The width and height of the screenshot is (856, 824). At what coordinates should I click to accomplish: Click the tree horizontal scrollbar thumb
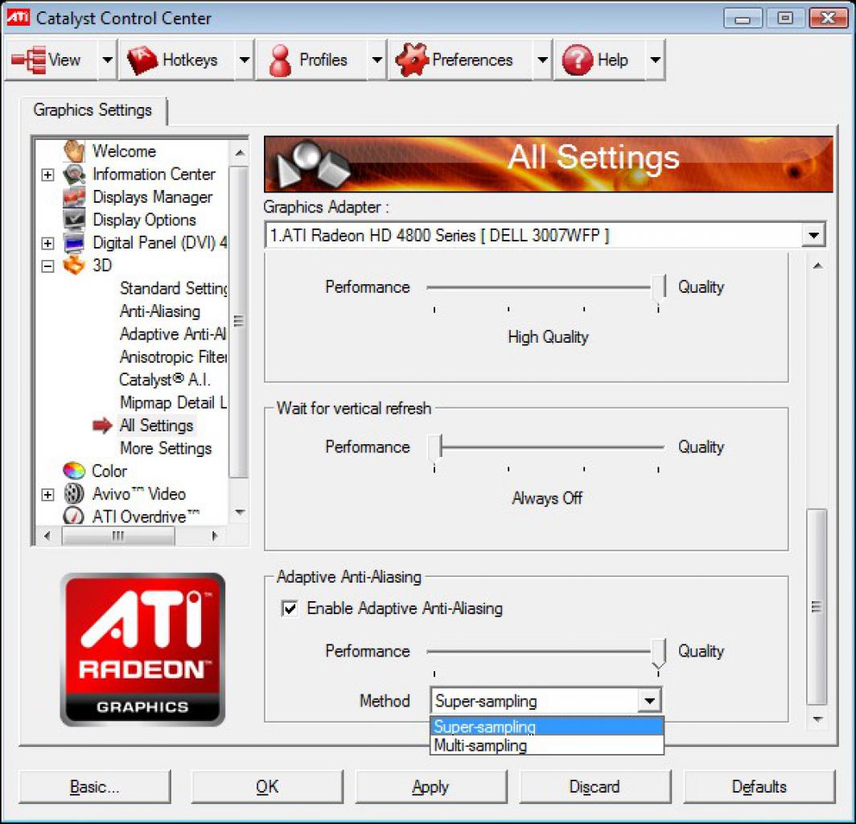coord(118,536)
